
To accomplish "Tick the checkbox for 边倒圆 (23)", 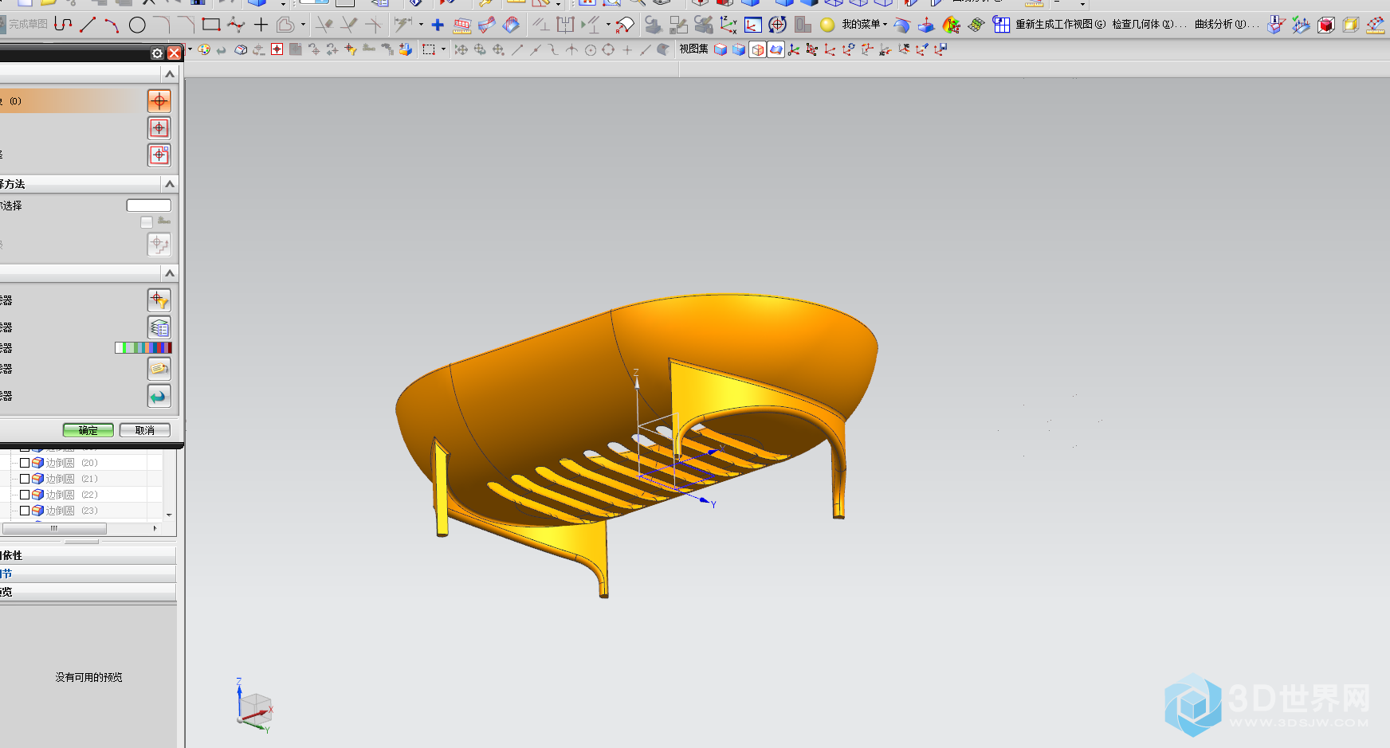I will tap(25, 511).
